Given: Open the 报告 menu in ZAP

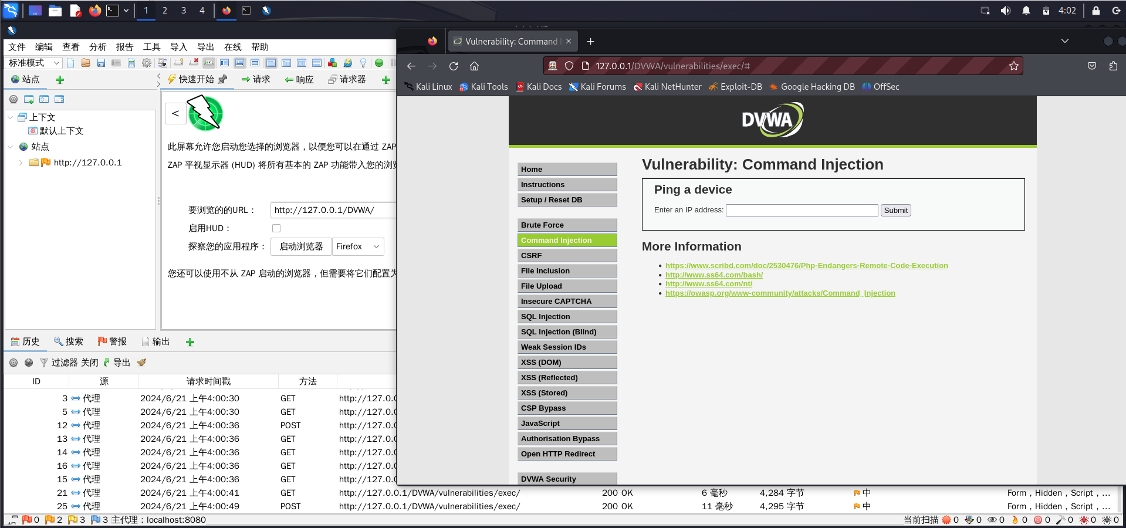Looking at the screenshot, I should click(124, 47).
